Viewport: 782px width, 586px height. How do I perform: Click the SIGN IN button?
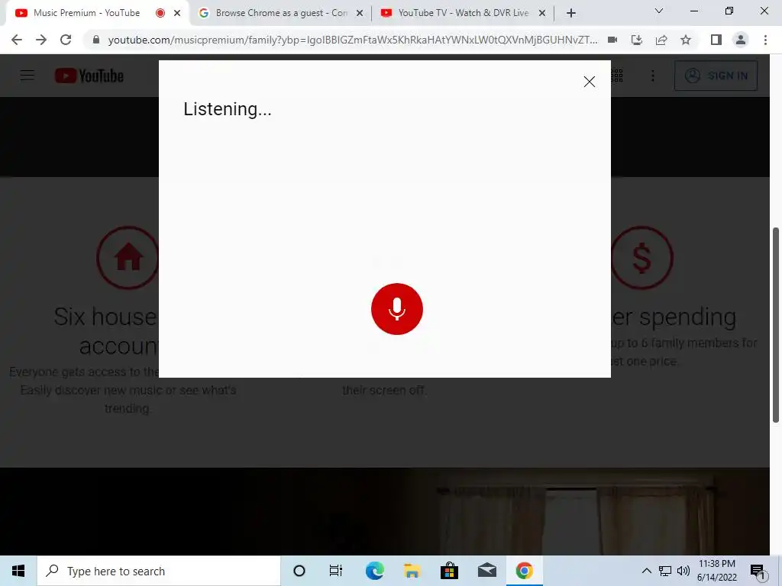click(716, 76)
